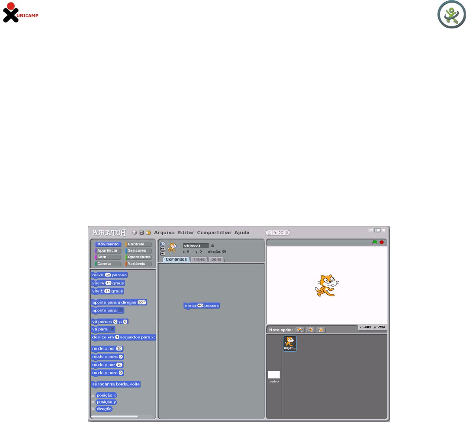Click the share project folder icon
The height and width of the screenshot is (423, 466).
[148, 233]
